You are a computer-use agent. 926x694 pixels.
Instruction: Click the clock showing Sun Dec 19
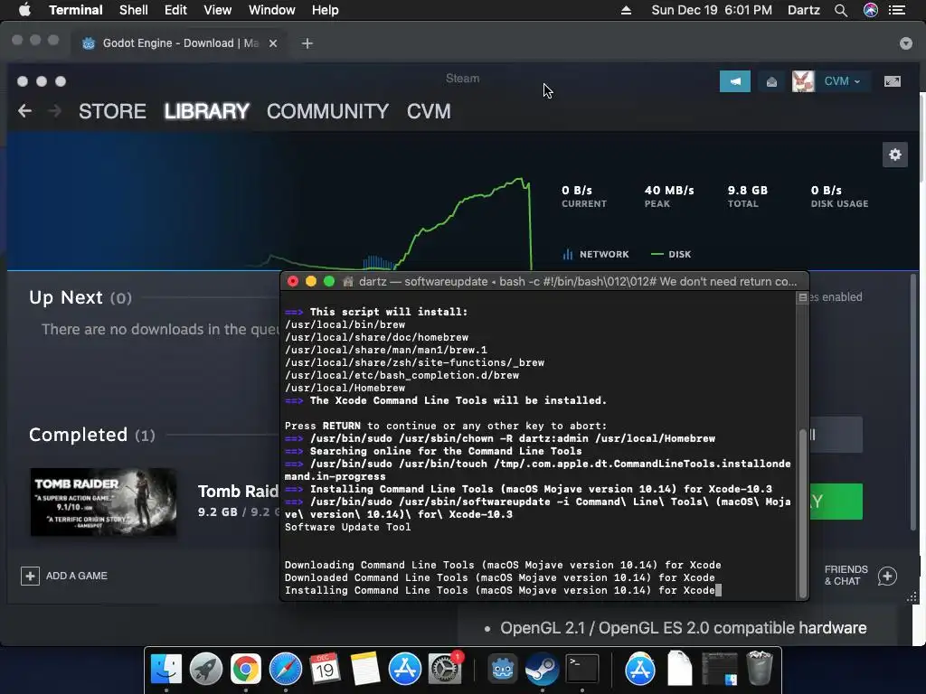(712, 10)
